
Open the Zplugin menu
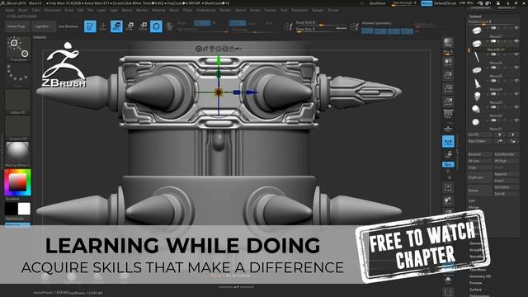click(x=318, y=11)
